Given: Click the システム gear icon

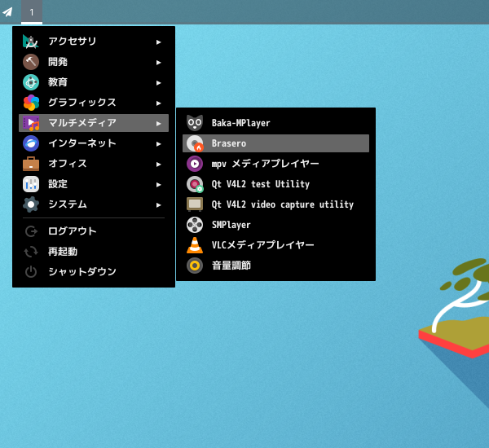Looking at the screenshot, I should point(31,204).
